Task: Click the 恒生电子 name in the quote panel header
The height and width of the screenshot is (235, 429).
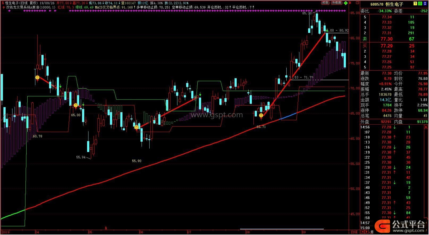Action: [394, 4]
